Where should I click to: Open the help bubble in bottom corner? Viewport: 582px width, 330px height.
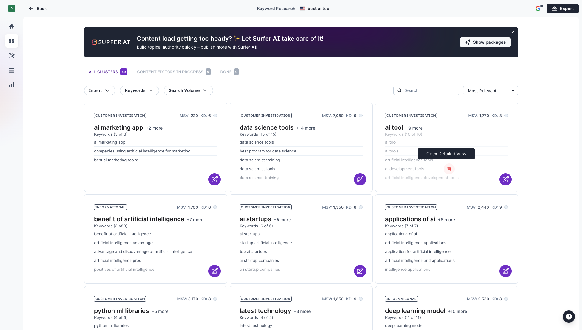[x=569, y=317]
